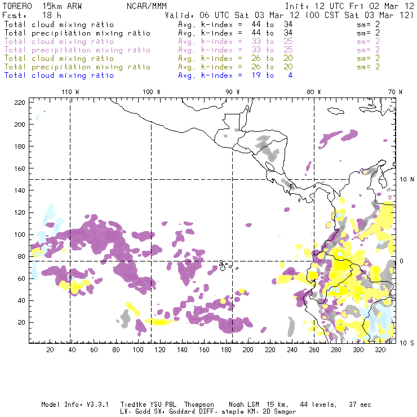The width and height of the screenshot is (417, 417).
Task: Click the olive 'Total precipitation mixing ratio' legend label
Action: (x=77, y=66)
